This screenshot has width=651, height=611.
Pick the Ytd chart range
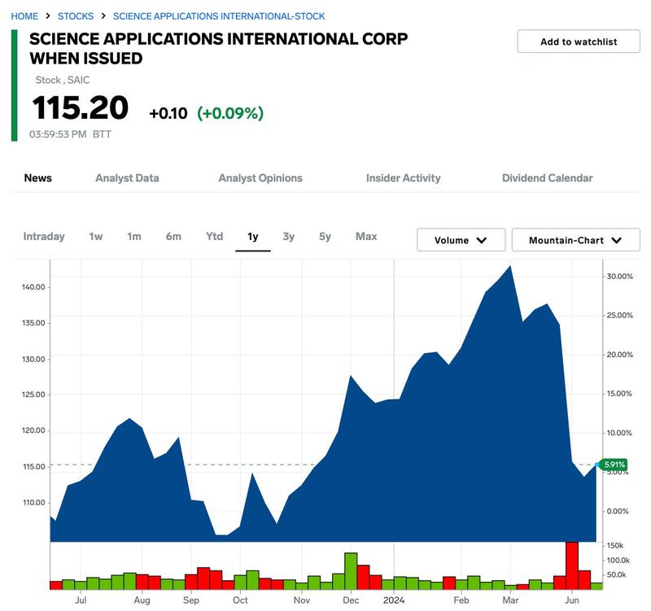click(214, 236)
